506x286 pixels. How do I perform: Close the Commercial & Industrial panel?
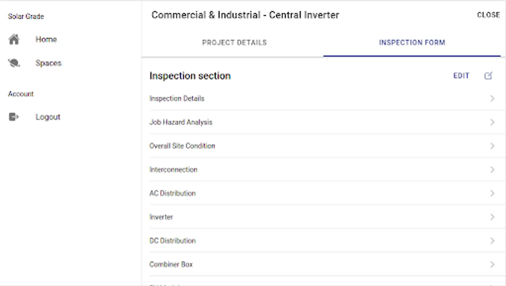pos(488,15)
